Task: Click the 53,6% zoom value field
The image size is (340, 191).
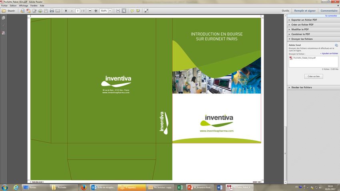Action: [x=104, y=11]
